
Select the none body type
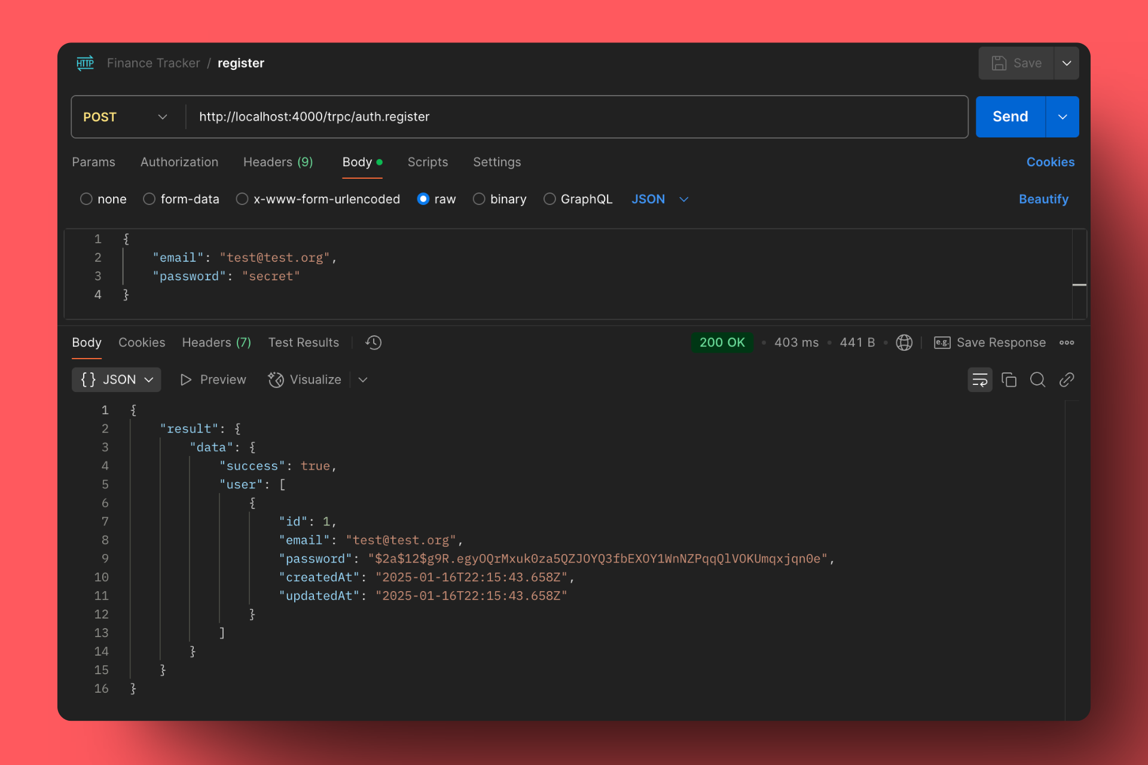point(86,199)
